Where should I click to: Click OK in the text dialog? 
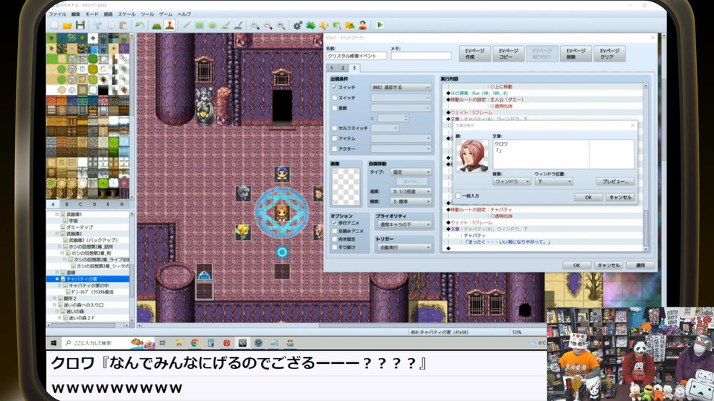coord(588,198)
